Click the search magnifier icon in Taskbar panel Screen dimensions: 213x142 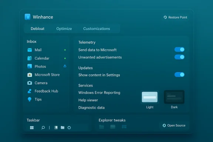tap(43, 128)
